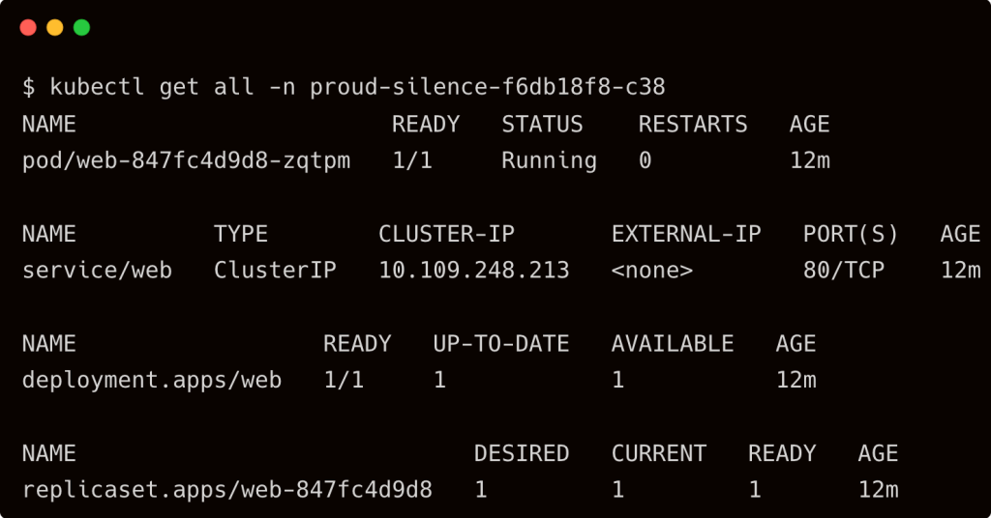Click the deployment.apps/web entry
Screen dimensions: 991x518
(152, 380)
